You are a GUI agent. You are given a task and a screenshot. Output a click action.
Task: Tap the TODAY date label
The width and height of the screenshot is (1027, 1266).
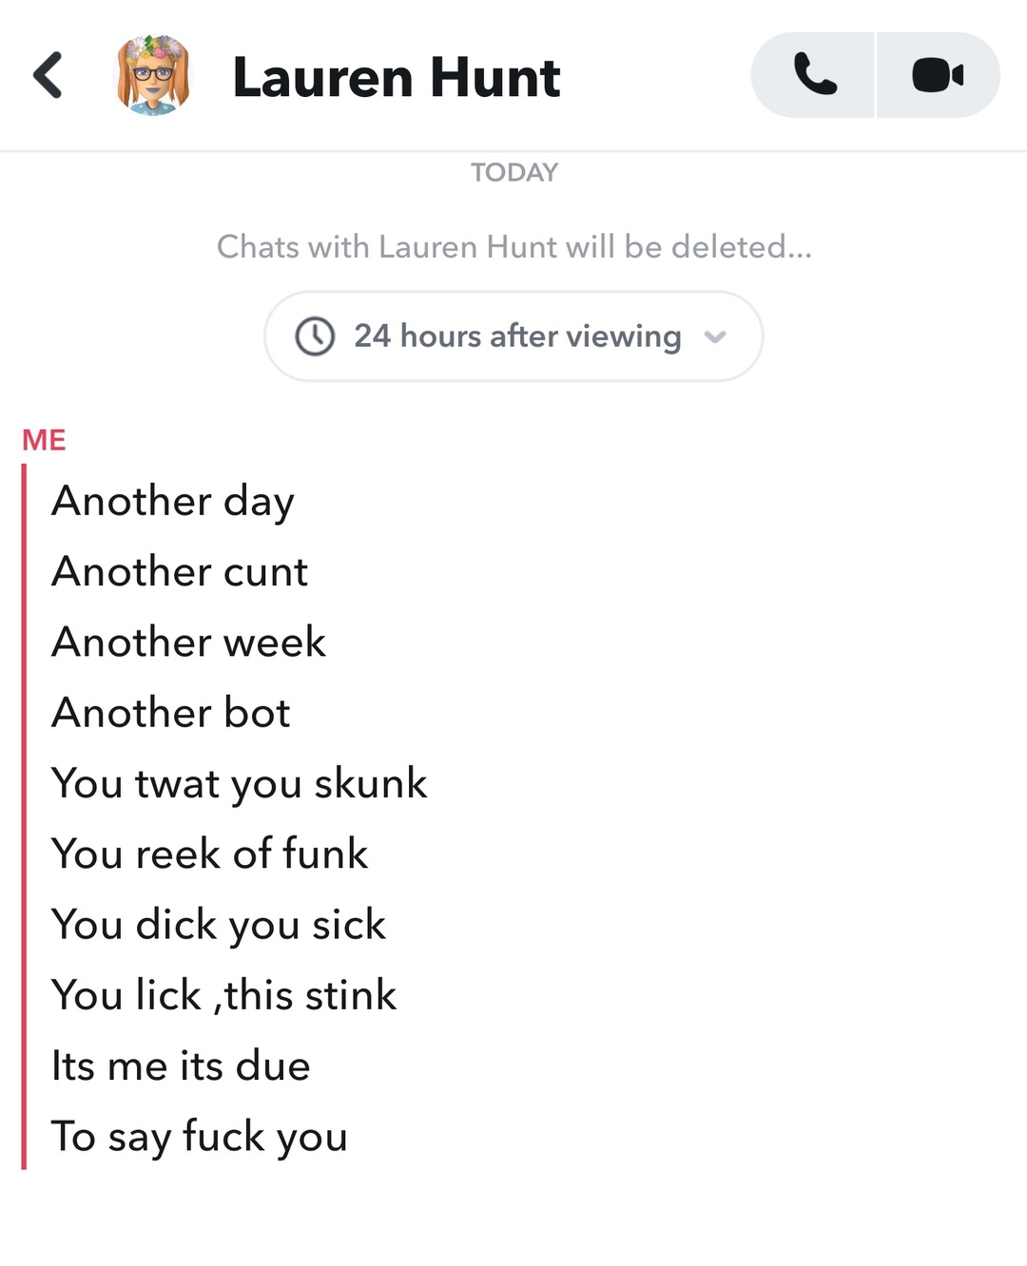coord(513,173)
